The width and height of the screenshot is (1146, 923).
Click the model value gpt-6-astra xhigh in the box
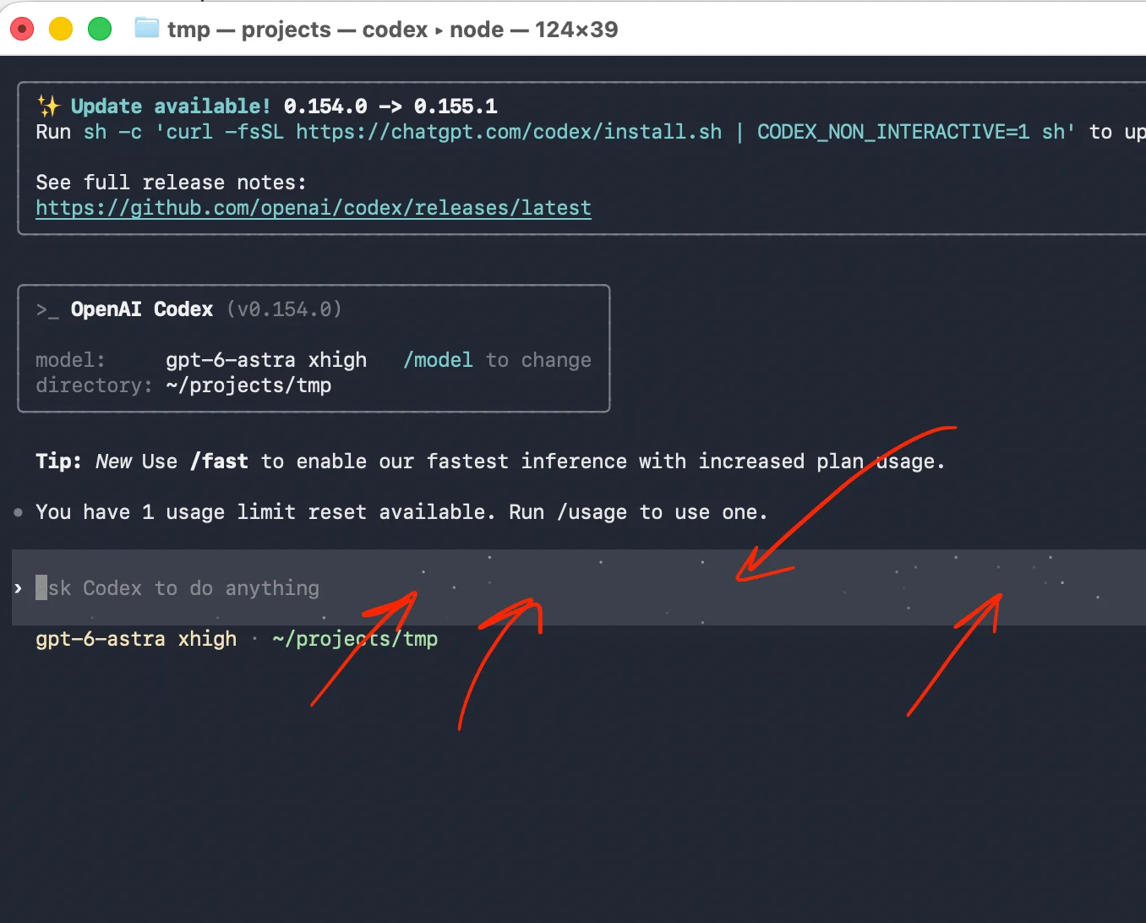pyautogui.click(x=266, y=360)
